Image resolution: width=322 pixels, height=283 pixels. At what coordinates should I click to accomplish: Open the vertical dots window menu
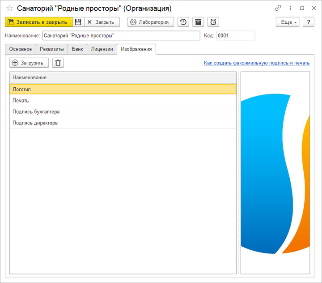(x=290, y=8)
